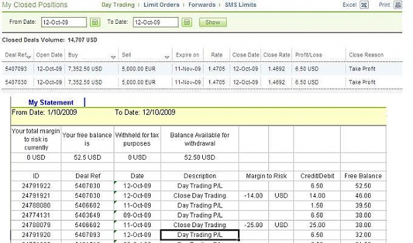Click date 09-Oct-09 for ID 24774131

tap(137, 215)
